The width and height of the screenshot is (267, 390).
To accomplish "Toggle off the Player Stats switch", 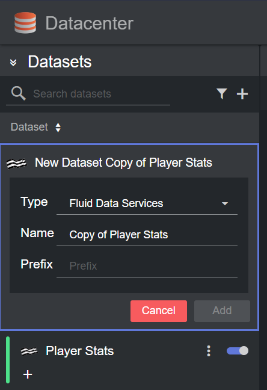I will (238, 351).
